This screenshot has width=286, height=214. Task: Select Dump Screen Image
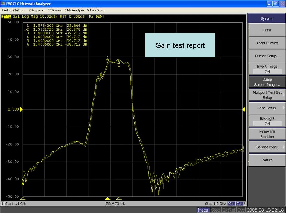point(267,82)
